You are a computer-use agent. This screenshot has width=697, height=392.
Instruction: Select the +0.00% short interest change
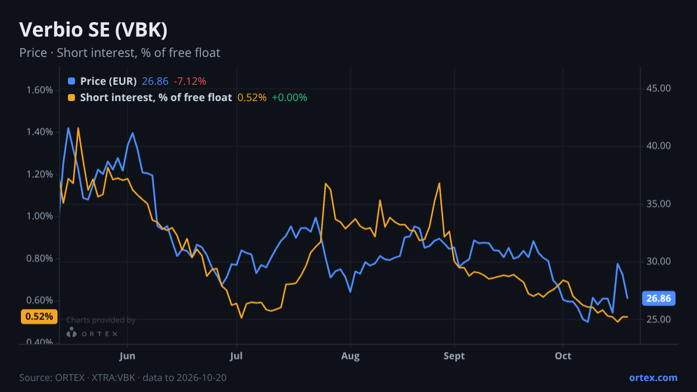pos(289,98)
